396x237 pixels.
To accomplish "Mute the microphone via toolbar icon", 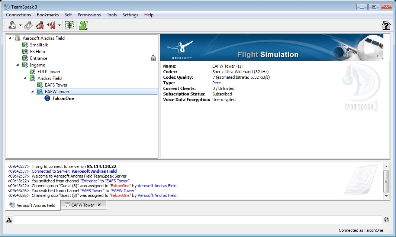I will pyautogui.click(x=40, y=25).
